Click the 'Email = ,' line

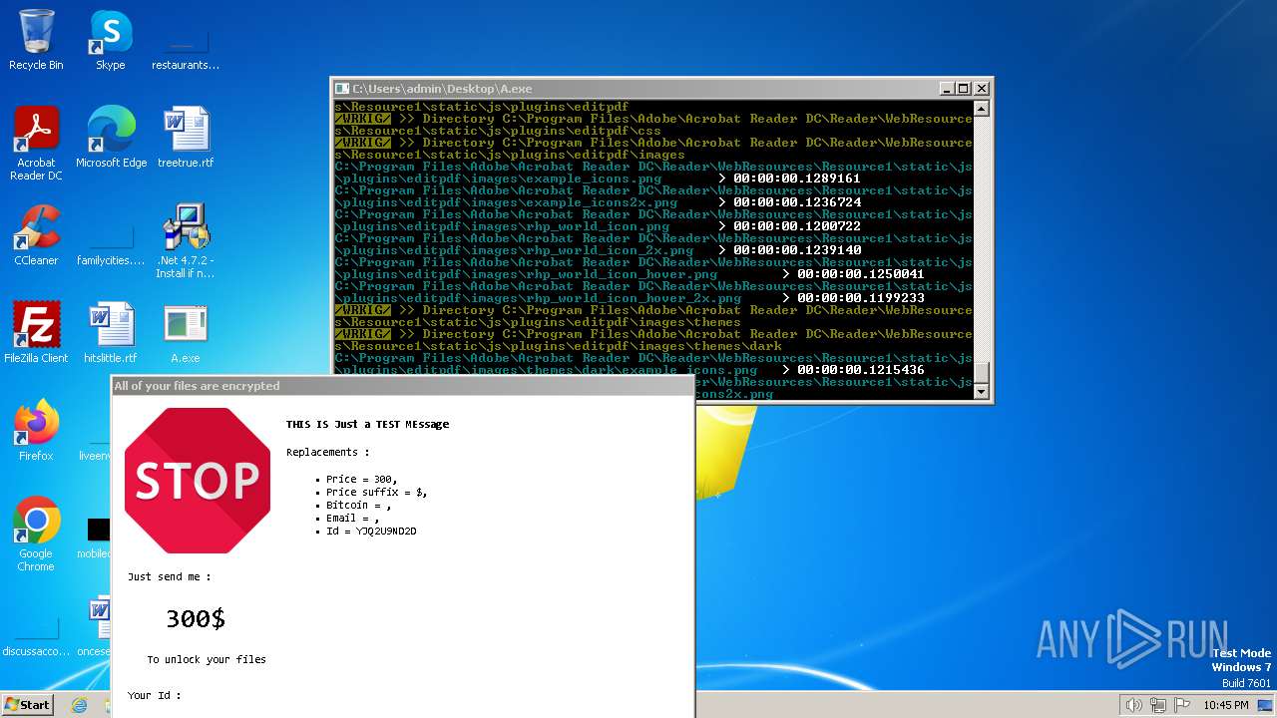[352, 519]
